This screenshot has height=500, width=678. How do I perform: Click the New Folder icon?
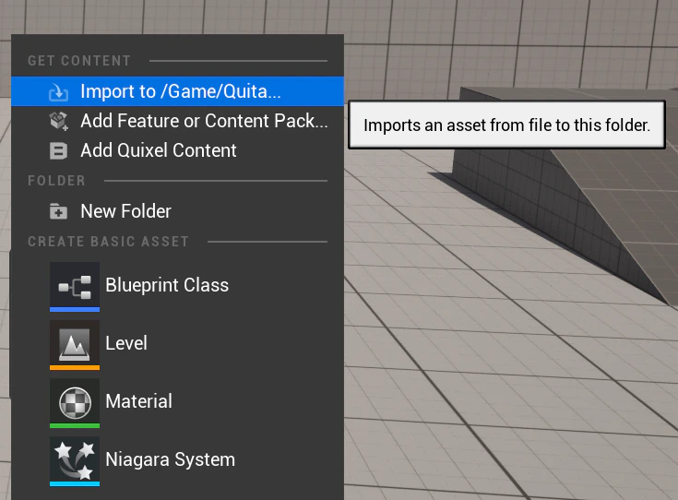[x=58, y=211]
